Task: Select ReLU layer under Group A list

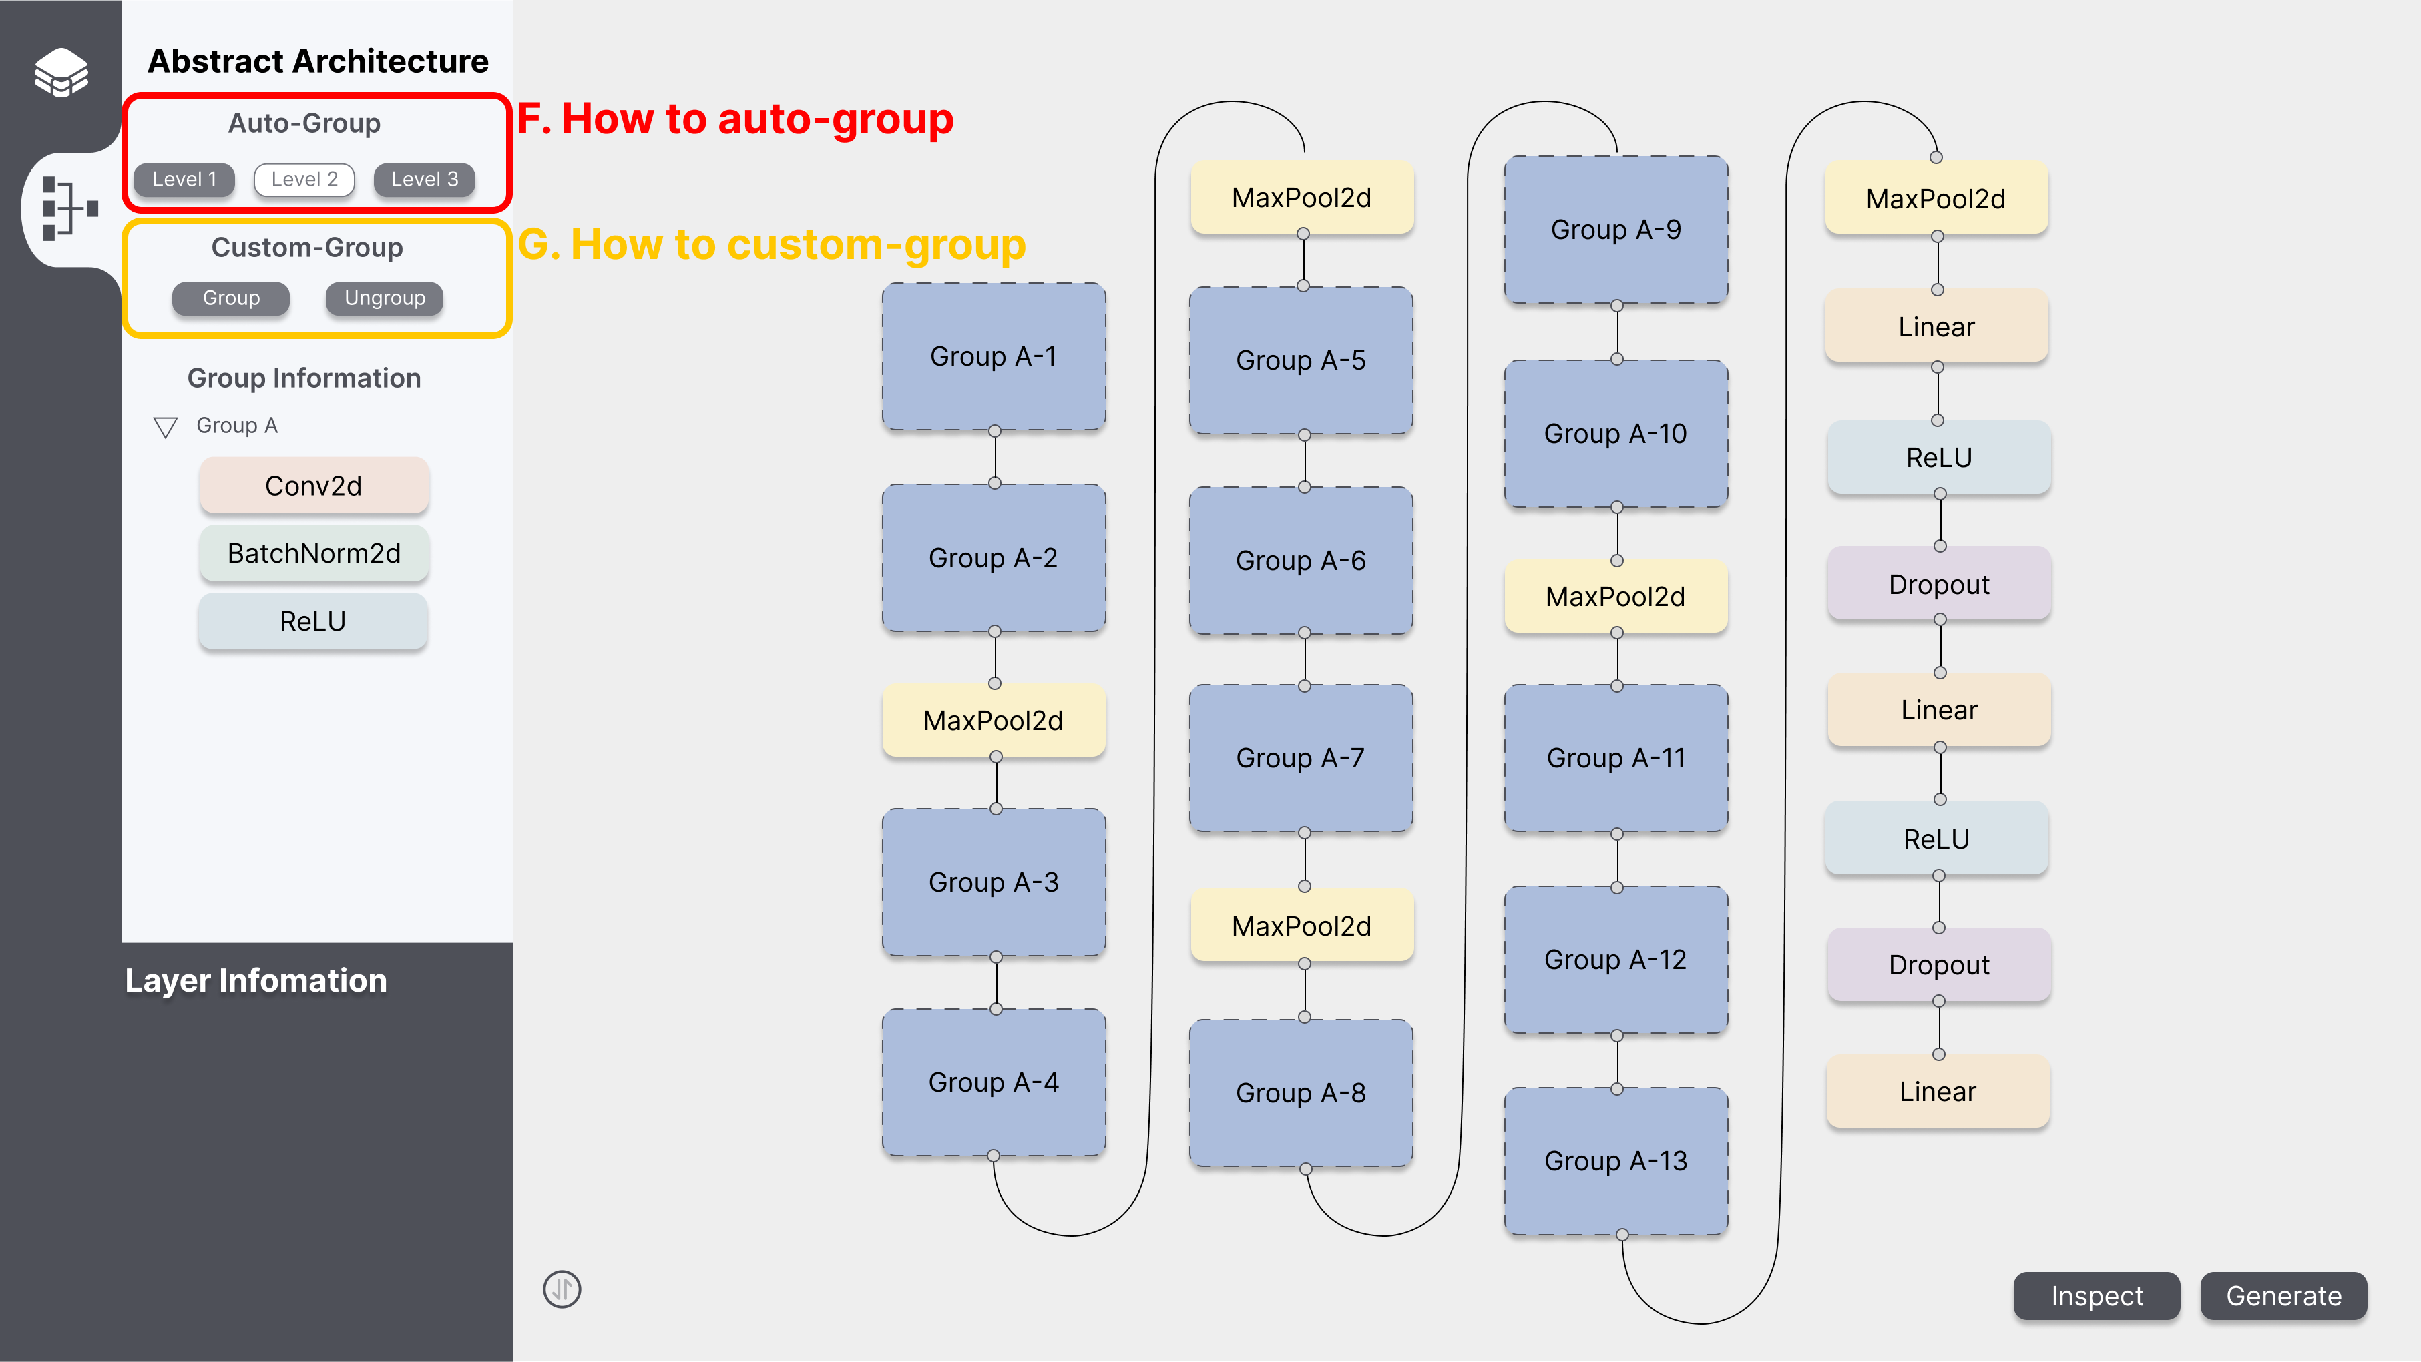Action: point(313,621)
